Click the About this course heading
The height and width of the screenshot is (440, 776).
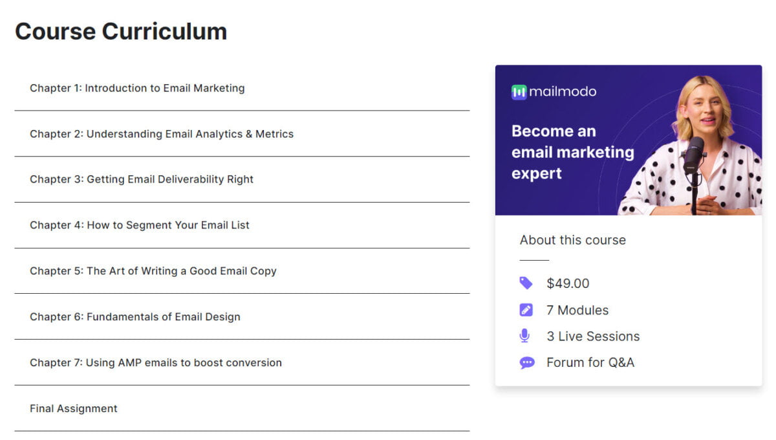[x=572, y=240]
